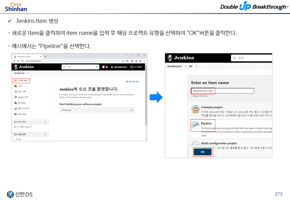
Task: Click the Jenkins logo in the dashboard header
Action: coord(24,67)
